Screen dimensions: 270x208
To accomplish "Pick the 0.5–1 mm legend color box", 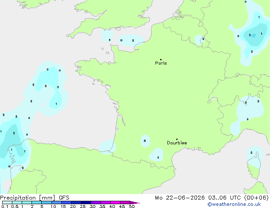I will [x=17, y=202].
